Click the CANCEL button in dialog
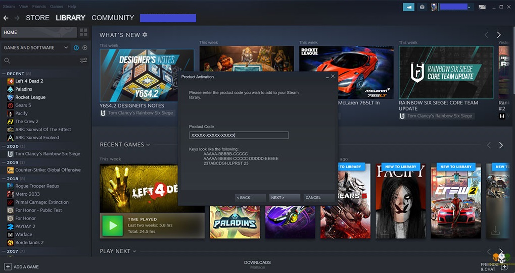Screen dimensions: 515x273 tap(319, 197)
